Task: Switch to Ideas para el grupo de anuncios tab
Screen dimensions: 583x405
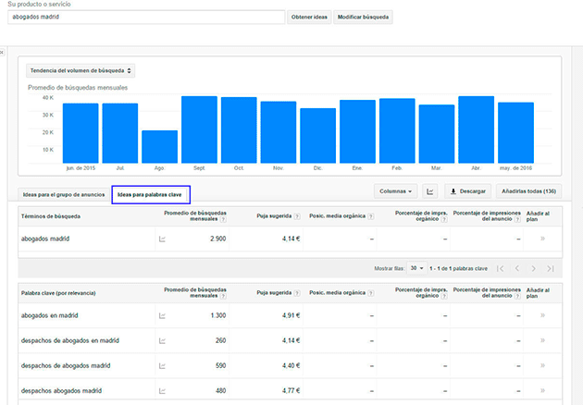Action: (64, 195)
